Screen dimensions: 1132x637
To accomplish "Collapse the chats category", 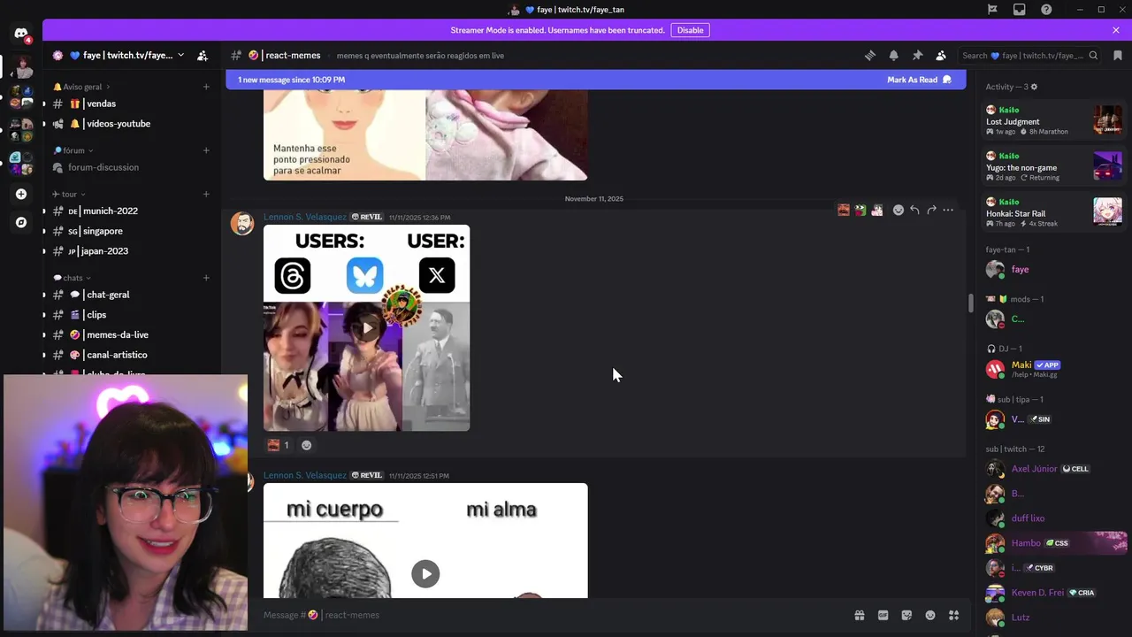I will (72, 278).
